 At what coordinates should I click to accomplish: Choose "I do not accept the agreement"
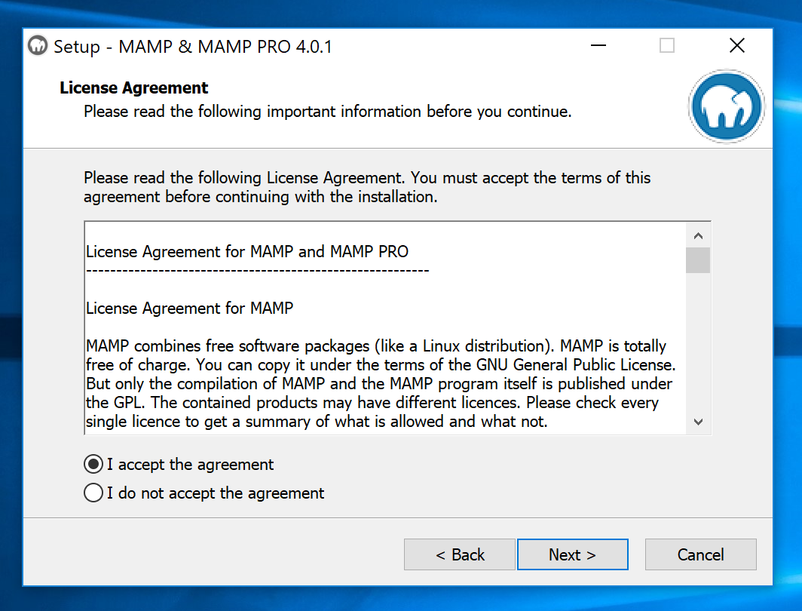click(93, 493)
